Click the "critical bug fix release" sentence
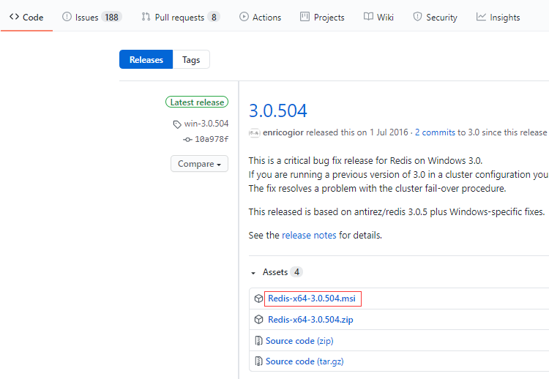This screenshot has height=379, width=549. [365, 161]
